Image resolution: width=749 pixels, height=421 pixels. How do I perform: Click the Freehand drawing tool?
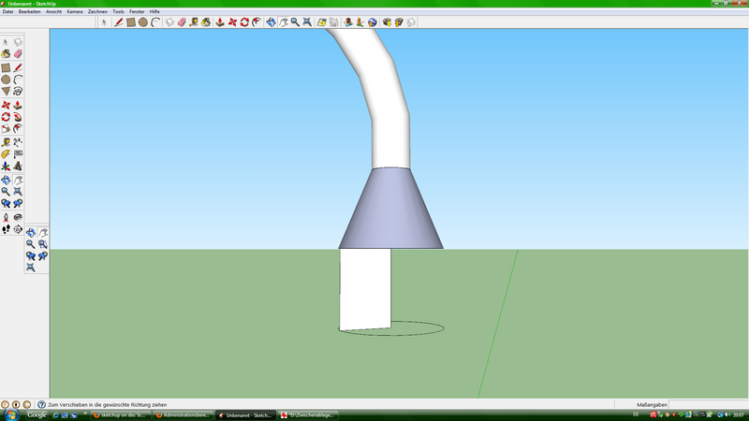click(18, 92)
